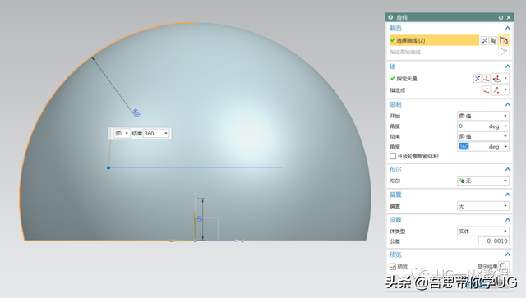Open the Revolve dialog options gear icon
The height and width of the screenshot is (298, 526).
pos(390,17)
